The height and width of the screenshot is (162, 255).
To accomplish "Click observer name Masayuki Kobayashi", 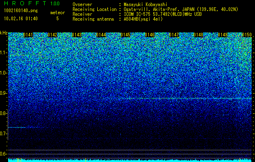I will click(146, 4).
